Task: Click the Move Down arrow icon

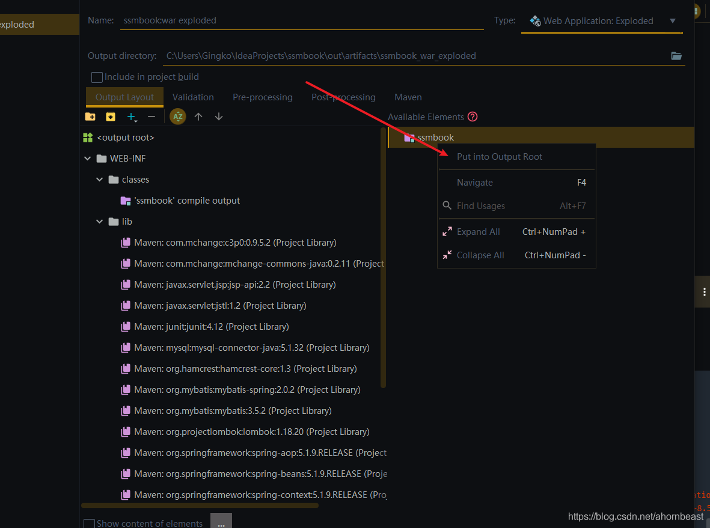Action: 219,116
